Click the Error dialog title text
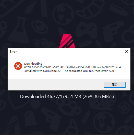 [x=13, y=52]
